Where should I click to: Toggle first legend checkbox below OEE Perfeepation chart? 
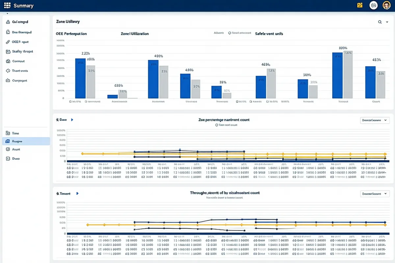(x=70, y=102)
